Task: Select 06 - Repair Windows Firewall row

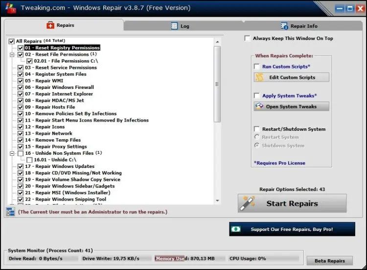Action: coord(59,87)
